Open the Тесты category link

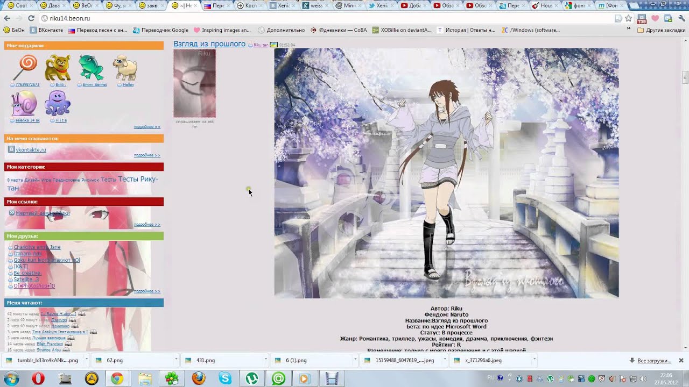[x=108, y=180]
